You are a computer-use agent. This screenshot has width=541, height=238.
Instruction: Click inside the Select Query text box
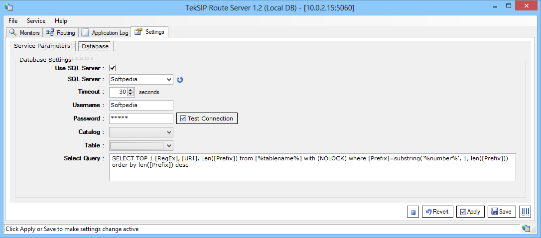(312, 167)
